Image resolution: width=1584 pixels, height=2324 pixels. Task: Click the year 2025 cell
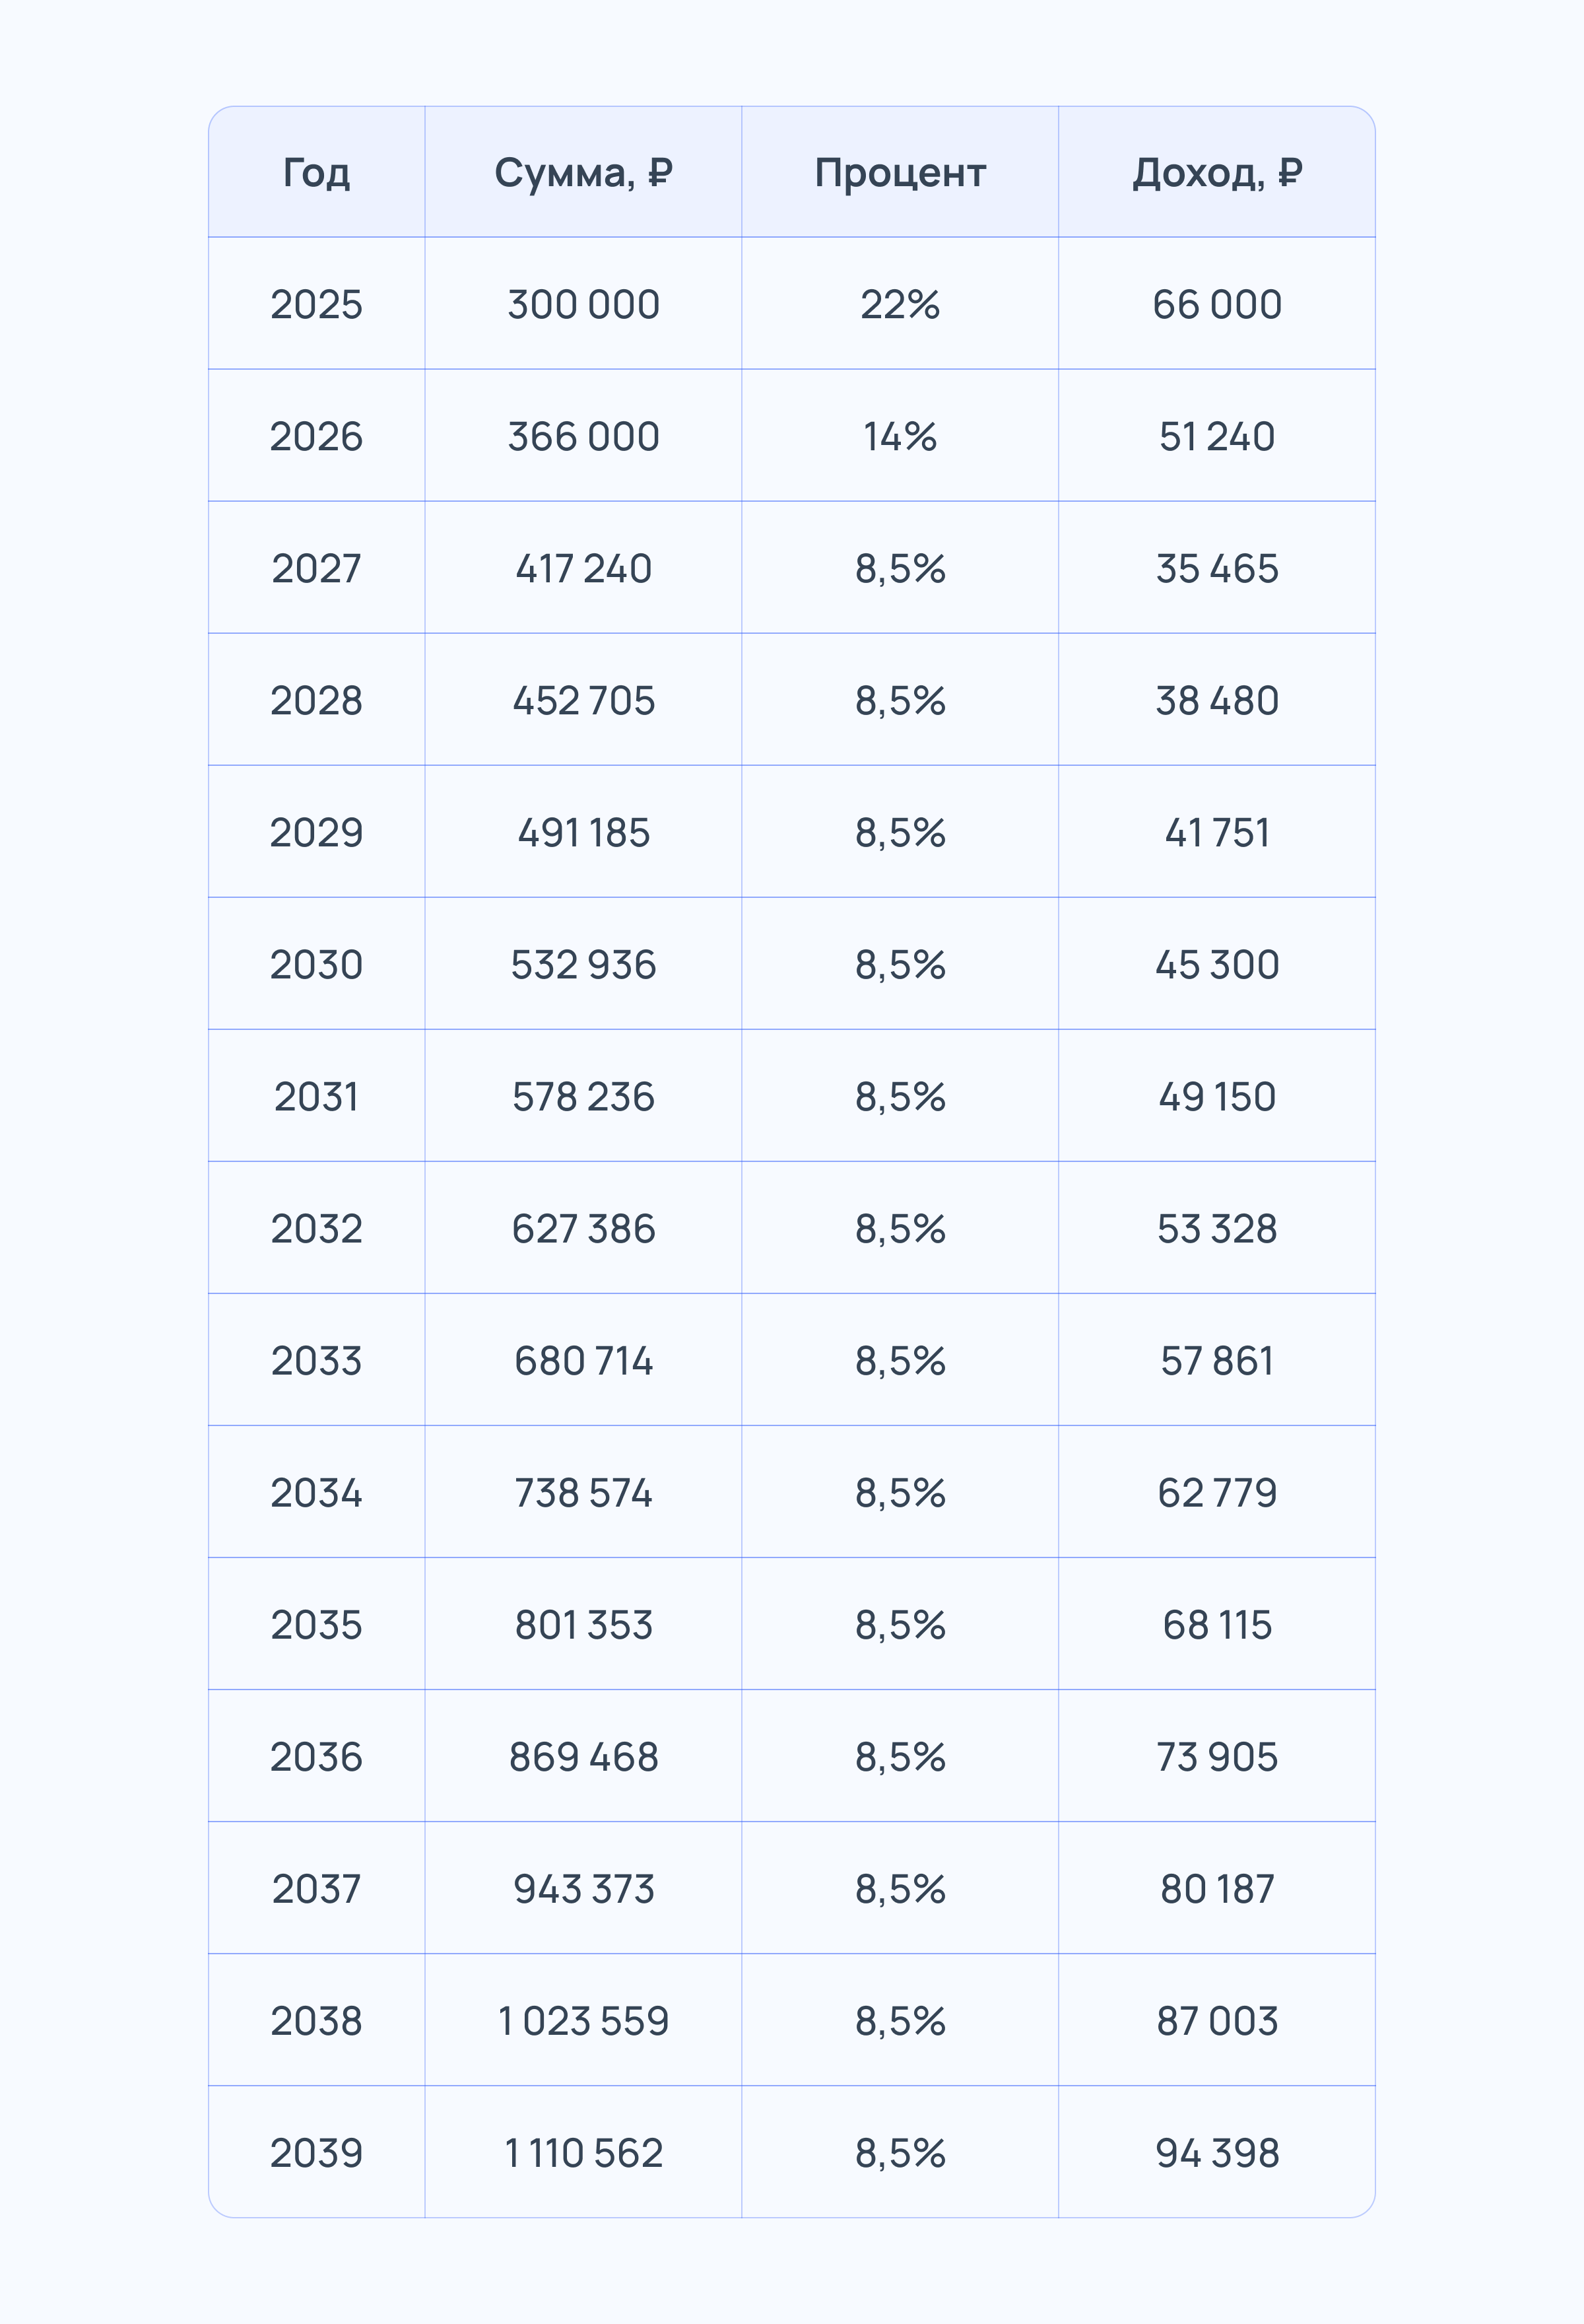315,304
